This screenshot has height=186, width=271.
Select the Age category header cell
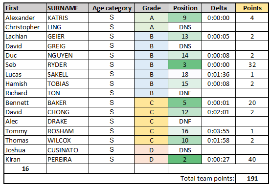[112, 8]
